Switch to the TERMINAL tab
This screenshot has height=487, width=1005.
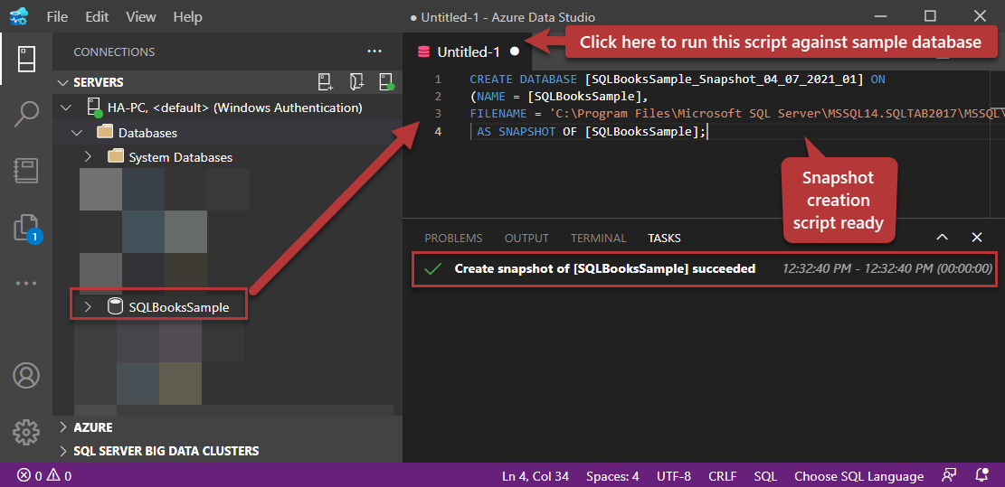pyautogui.click(x=598, y=238)
